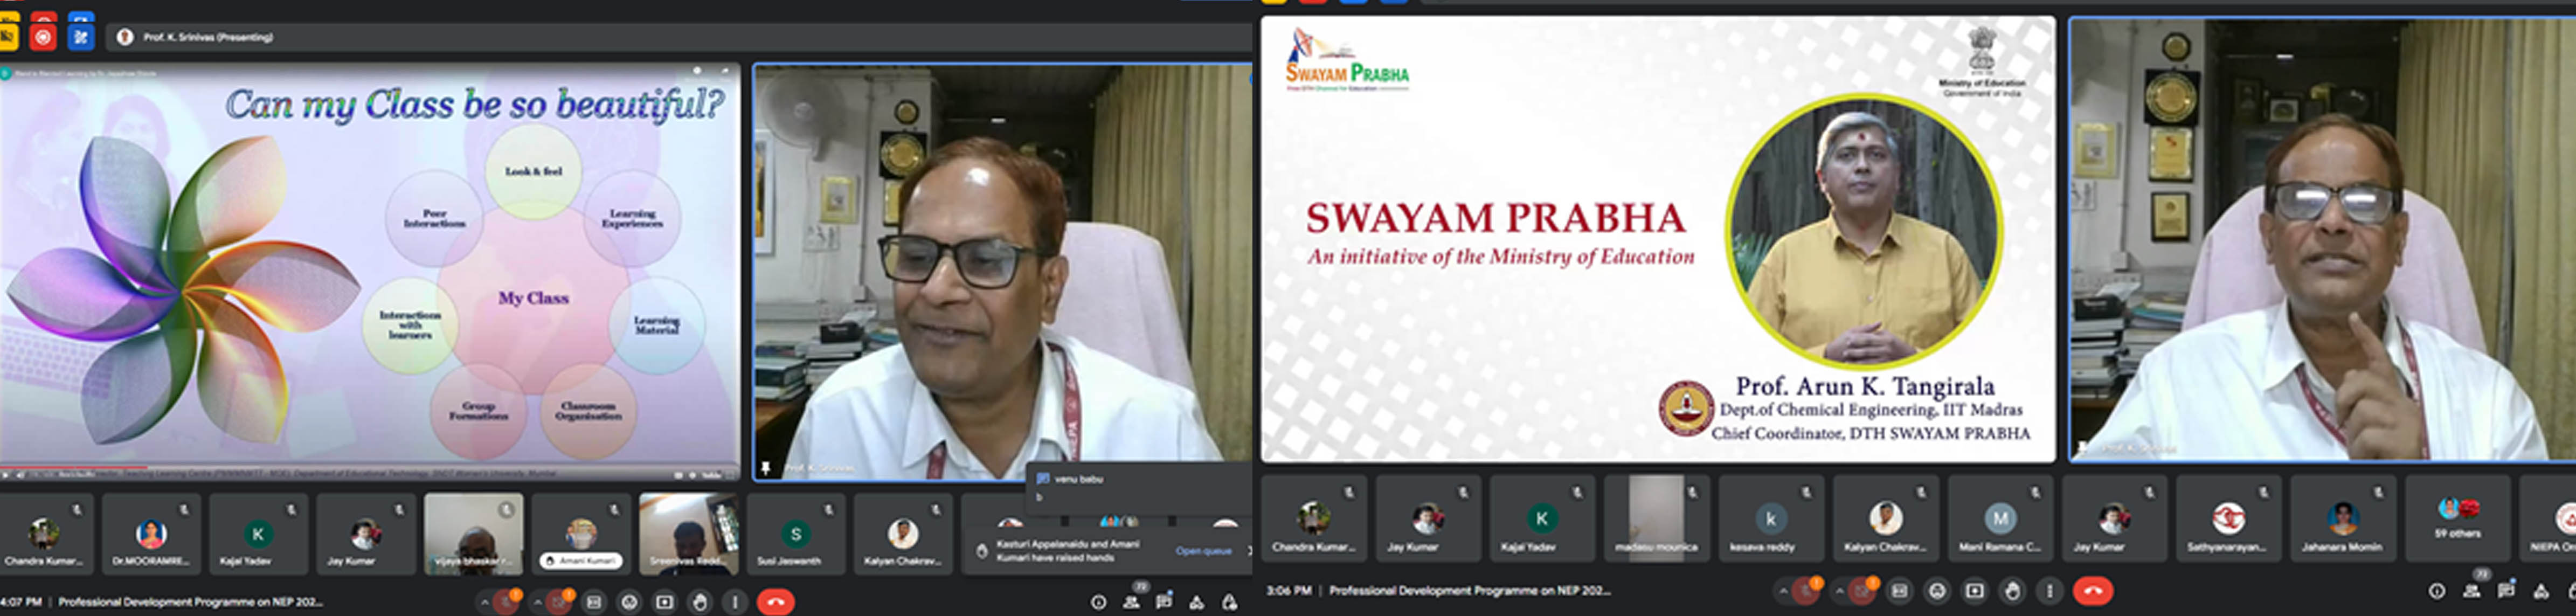Select Kajal Yadav tile in left meeting
The image size is (2576, 616).
[x=258, y=533]
